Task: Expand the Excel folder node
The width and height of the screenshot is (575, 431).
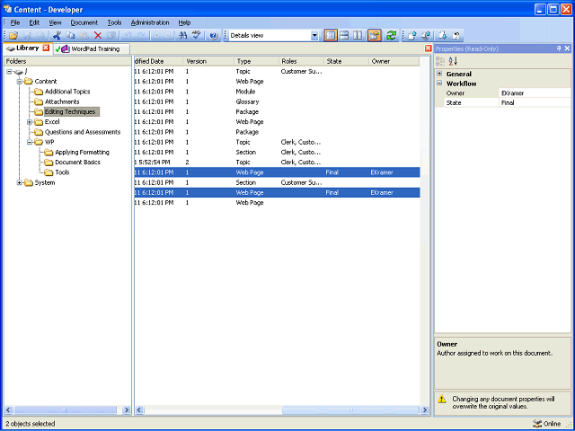Action: pos(30,122)
